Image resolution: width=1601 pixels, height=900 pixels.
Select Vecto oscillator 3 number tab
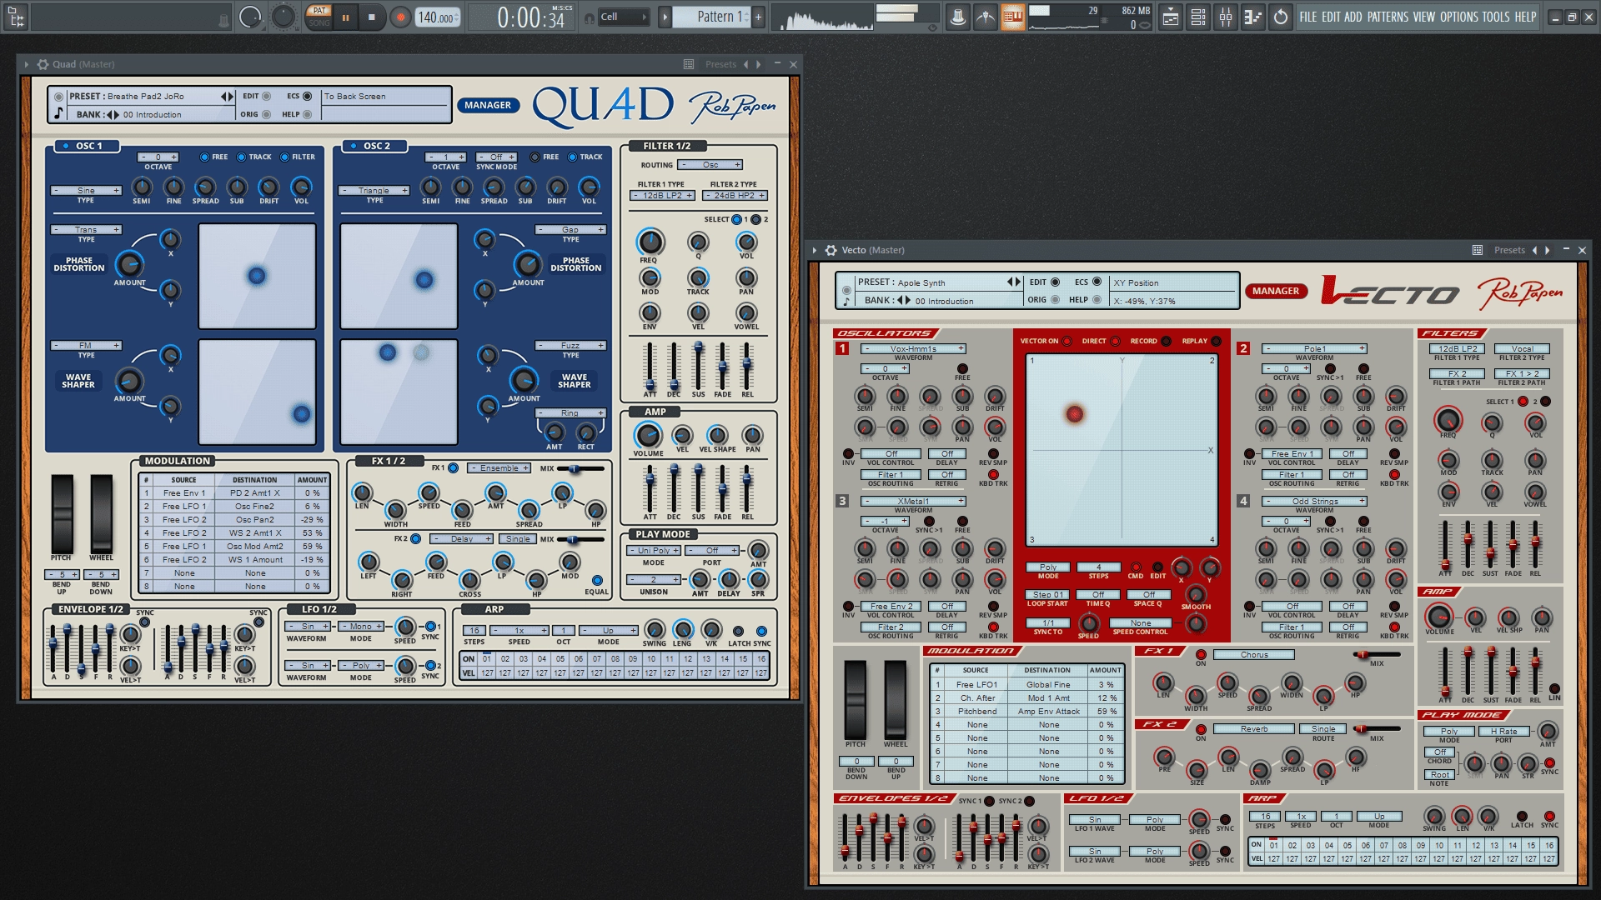click(842, 501)
